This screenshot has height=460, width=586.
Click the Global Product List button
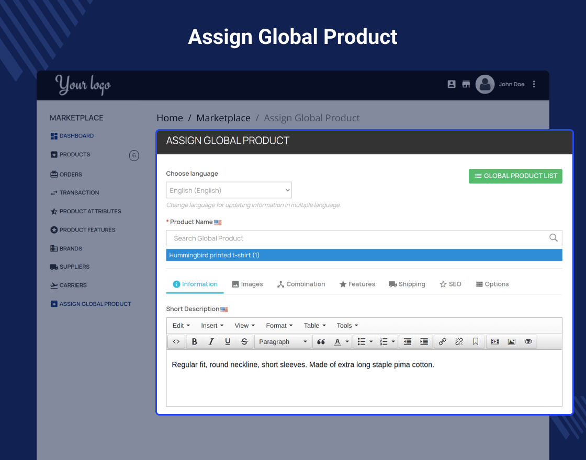[515, 176]
